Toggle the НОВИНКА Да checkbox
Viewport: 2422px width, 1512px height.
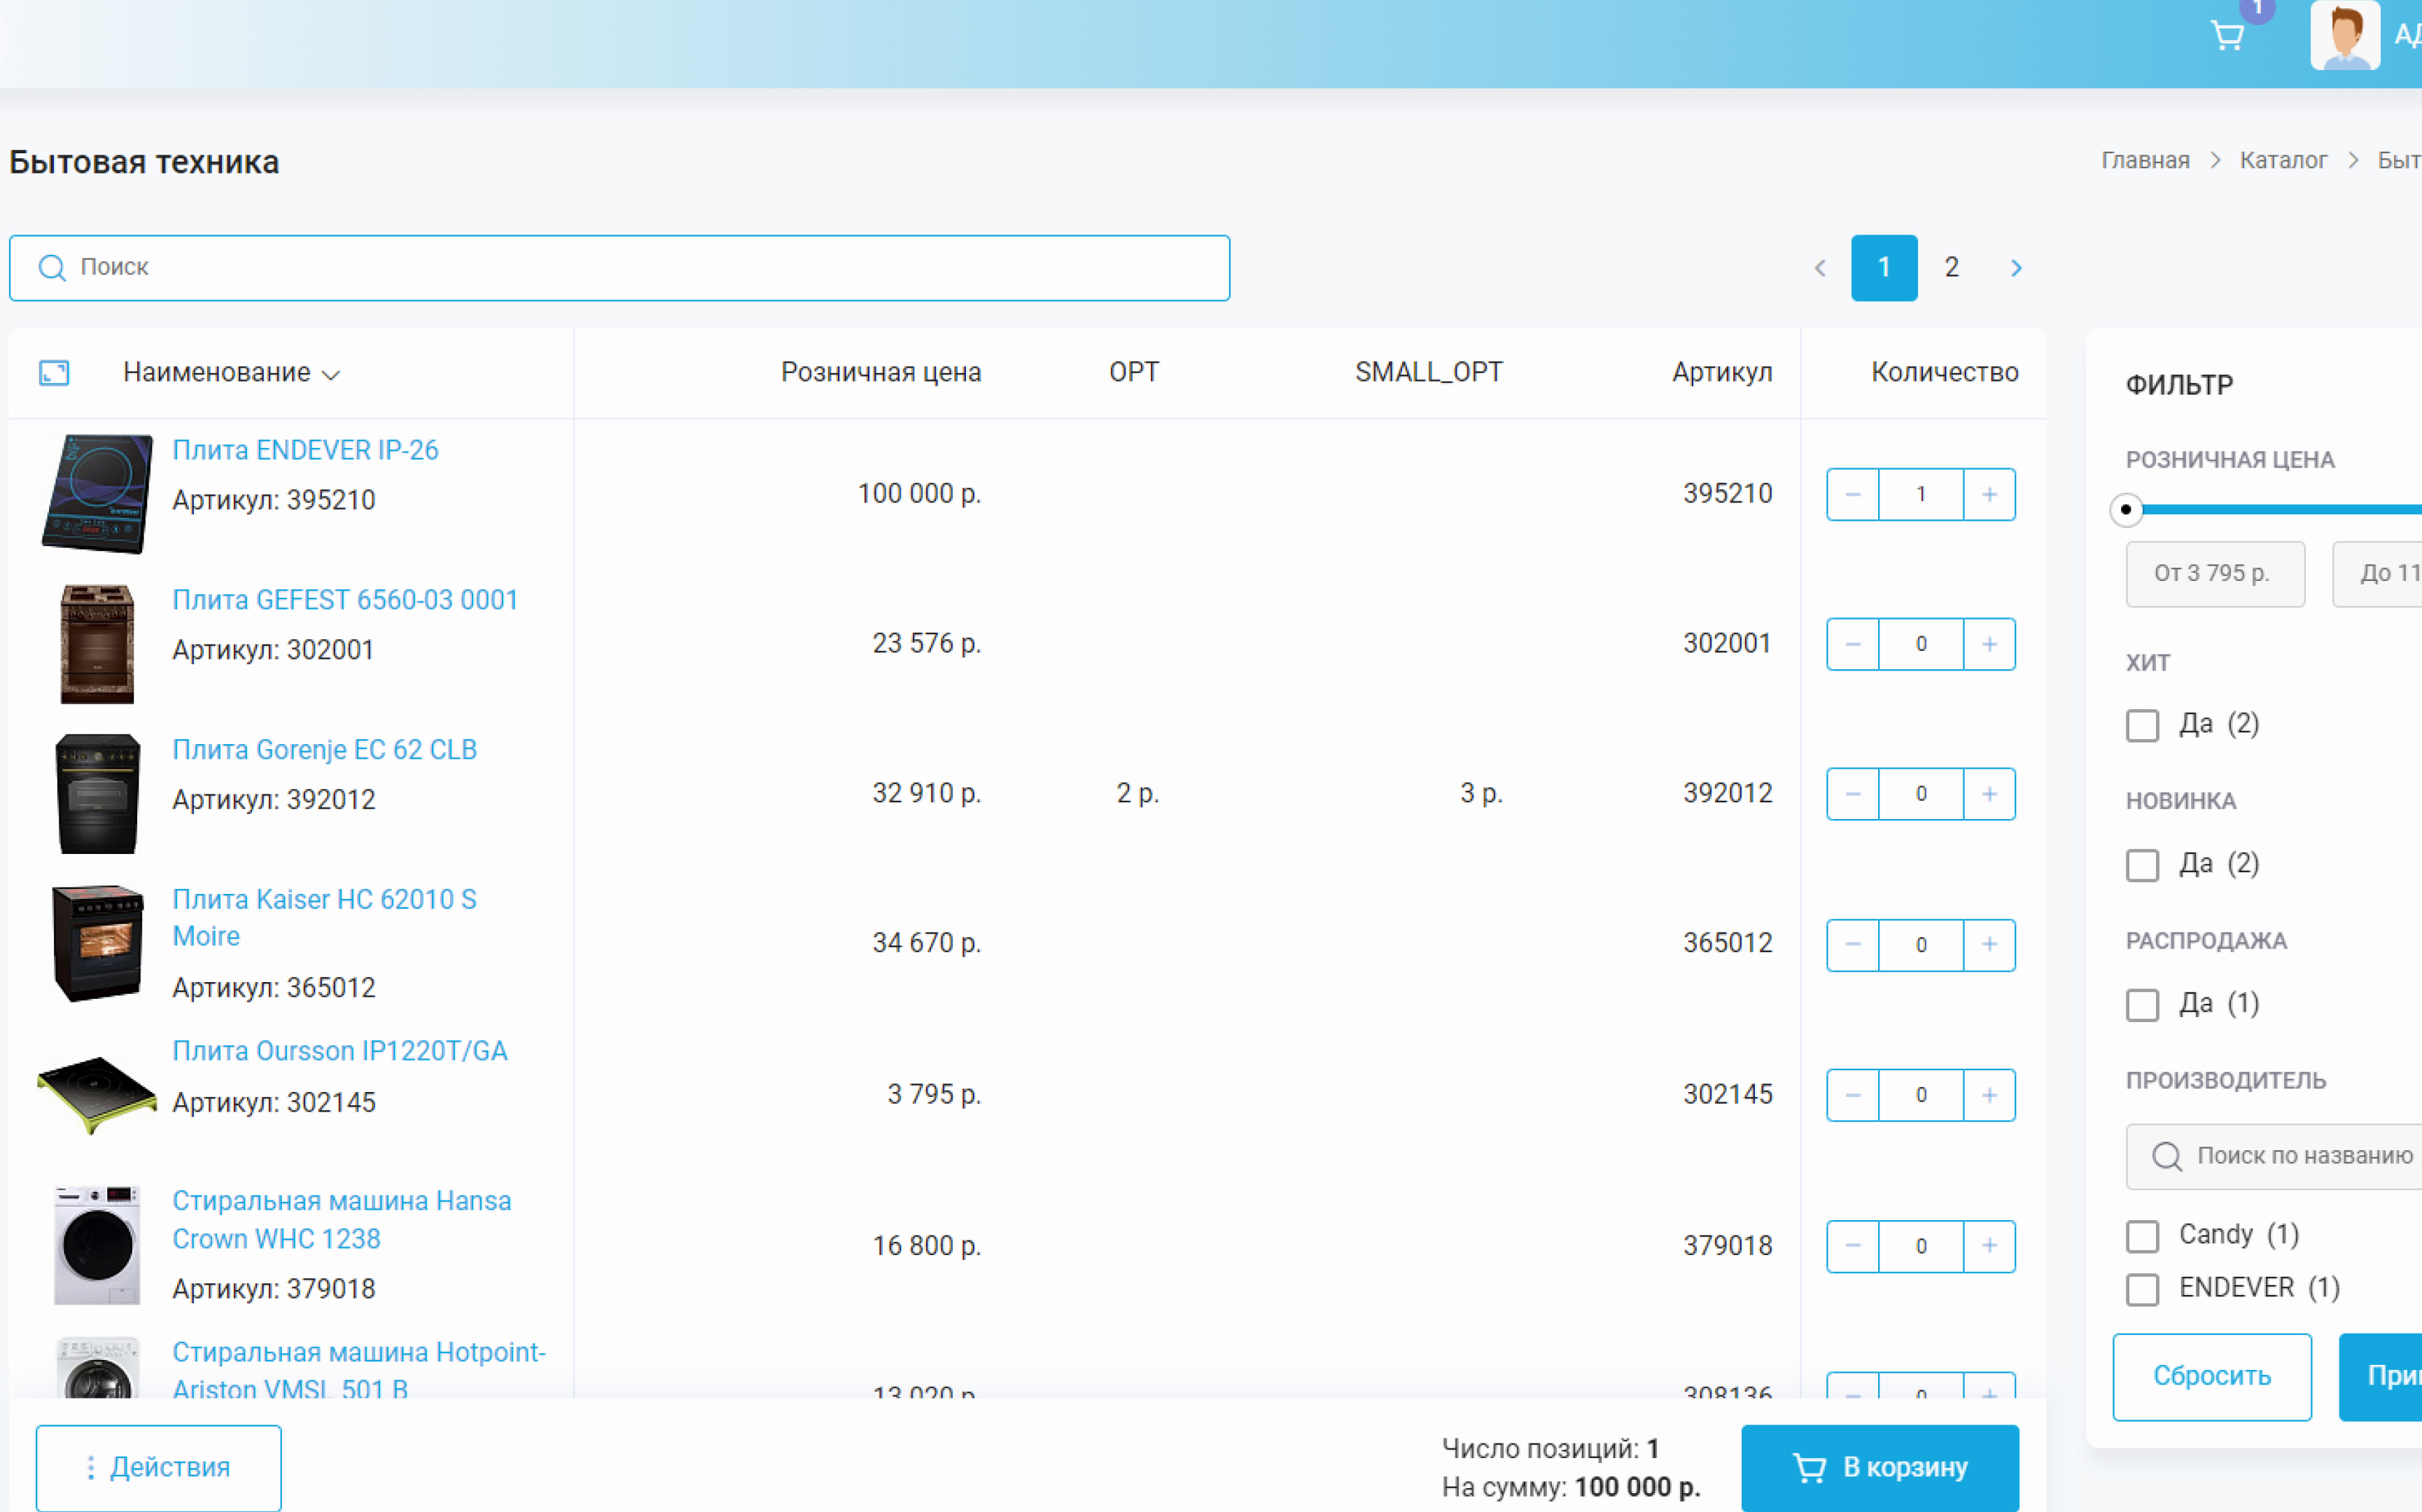(x=2142, y=866)
